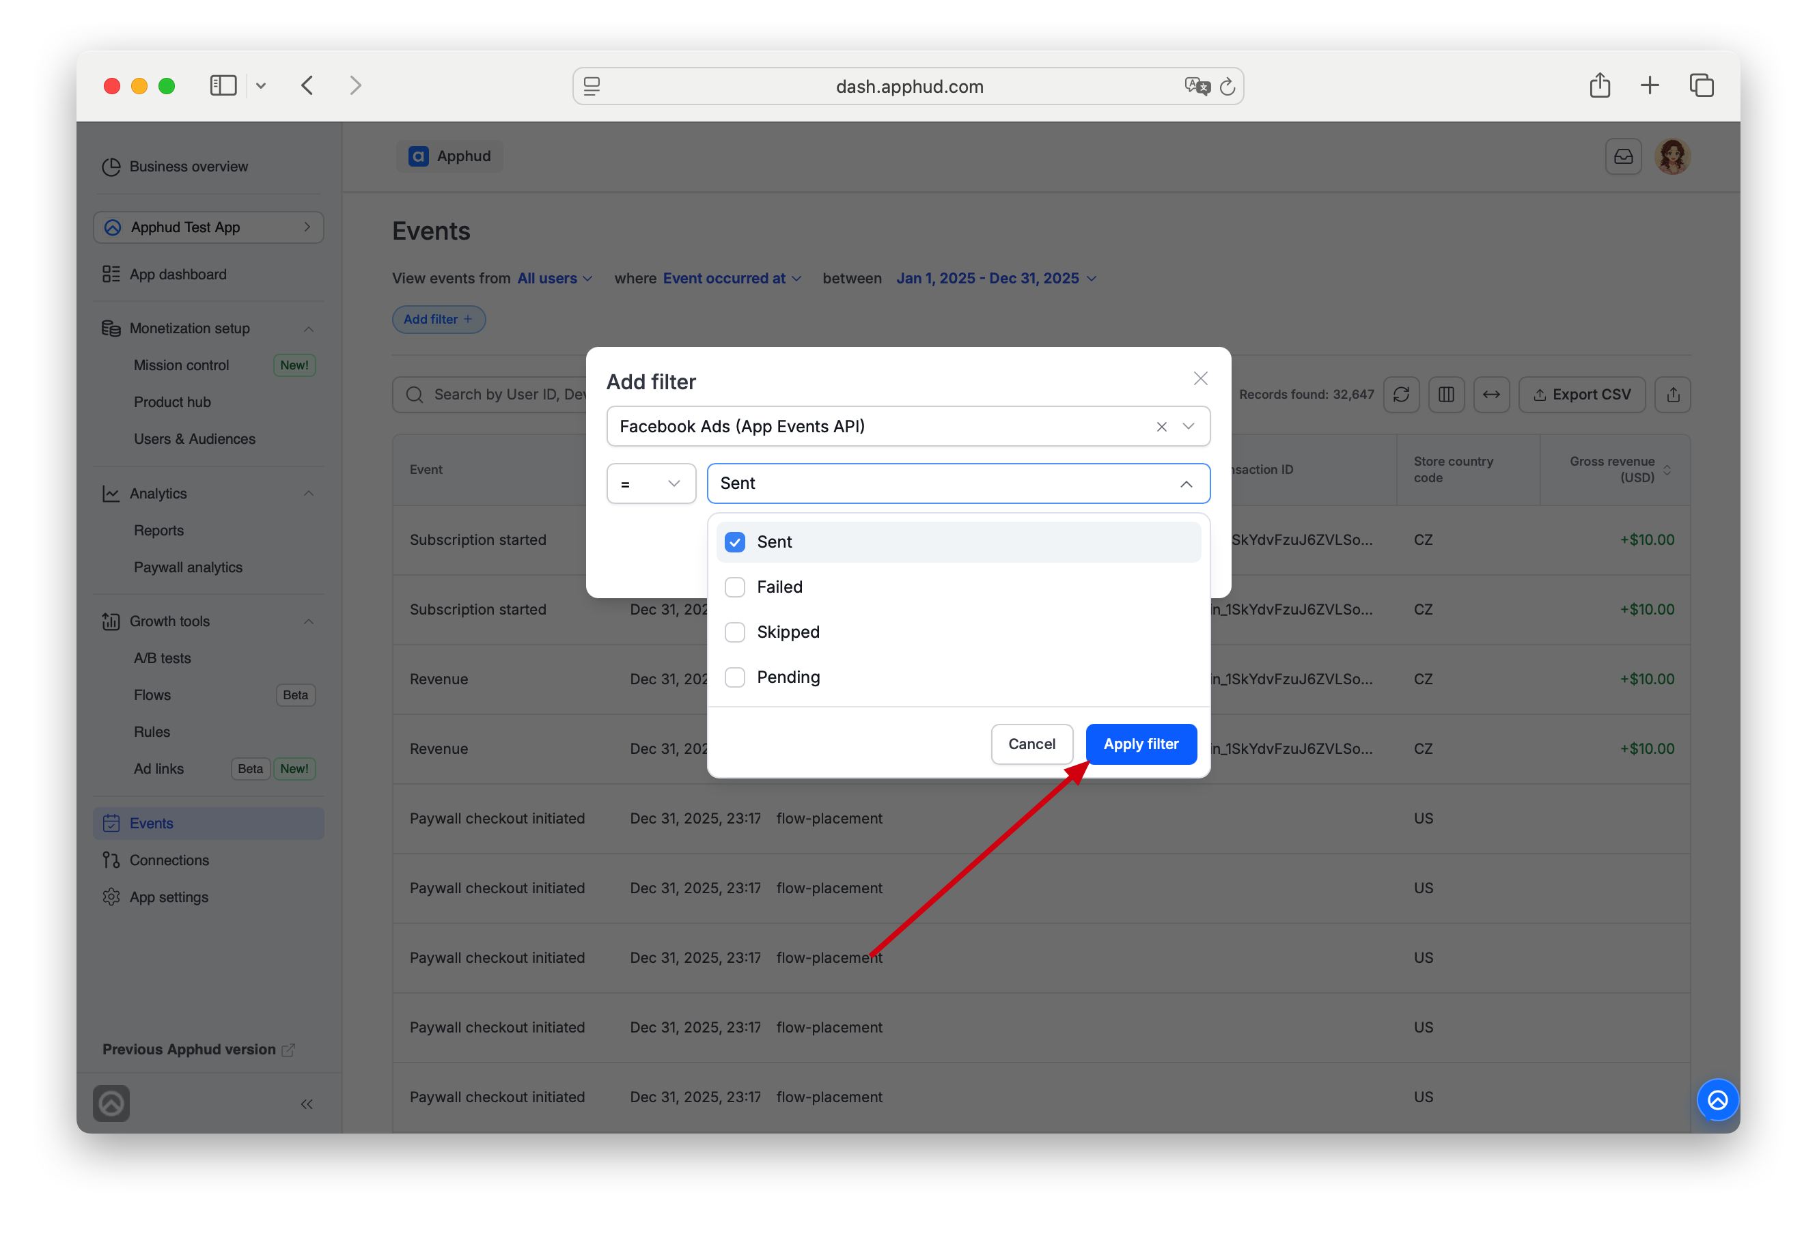Image resolution: width=1817 pixels, height=1236 pixels.
Task: Close the Add filter dialog with X
Action: click(1200, 378)
